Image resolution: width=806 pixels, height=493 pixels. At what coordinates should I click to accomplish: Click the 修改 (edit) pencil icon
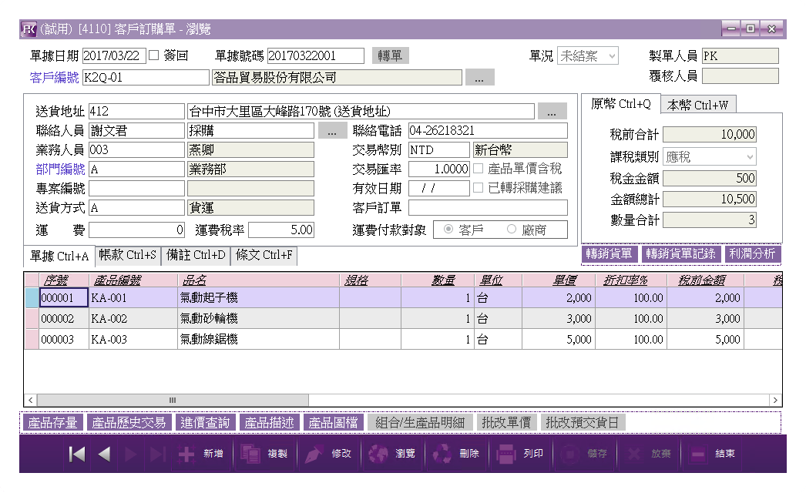[314, 454]
